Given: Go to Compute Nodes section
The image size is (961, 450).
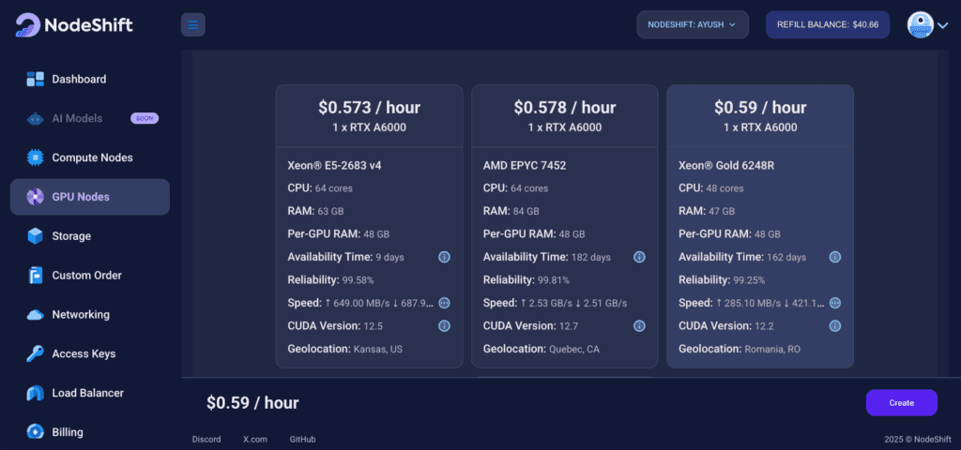Looking at the screenshot, I should coord(90,157).
